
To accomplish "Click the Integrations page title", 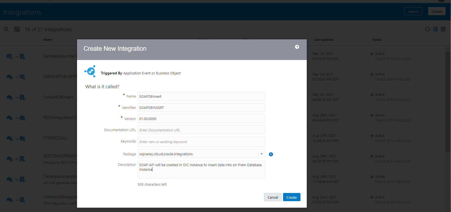I will (22, 12).
